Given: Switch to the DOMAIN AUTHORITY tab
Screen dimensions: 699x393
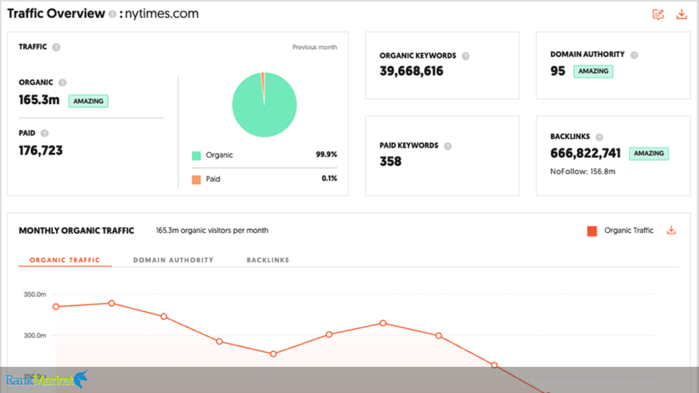Looking at the screenshot, I should coord(173,260).
